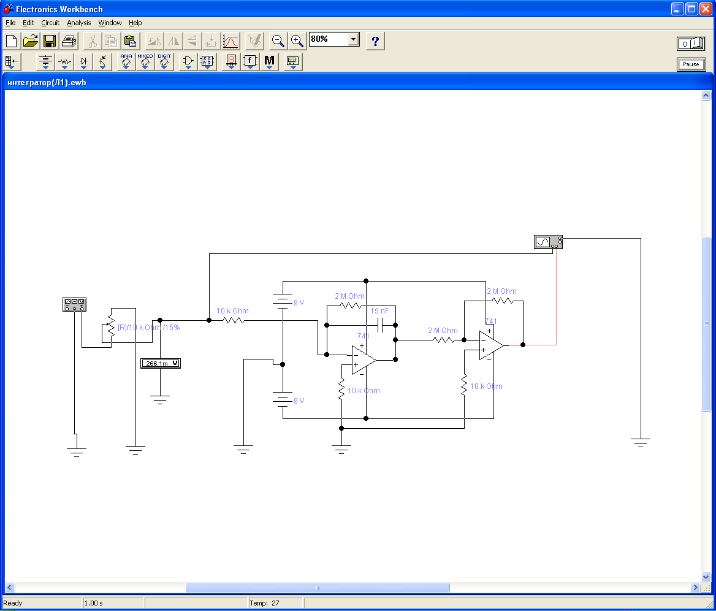Screen dimensions: 716x611
Task: Click the Help question mark button
Action: coord(375,41)
